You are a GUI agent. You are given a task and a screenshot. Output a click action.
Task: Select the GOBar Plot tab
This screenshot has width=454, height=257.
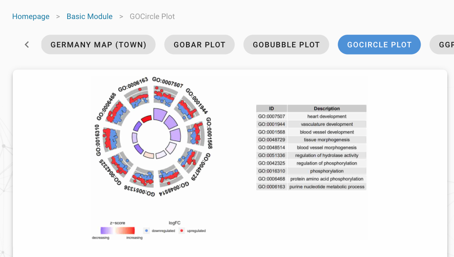(x=200, y=44)
